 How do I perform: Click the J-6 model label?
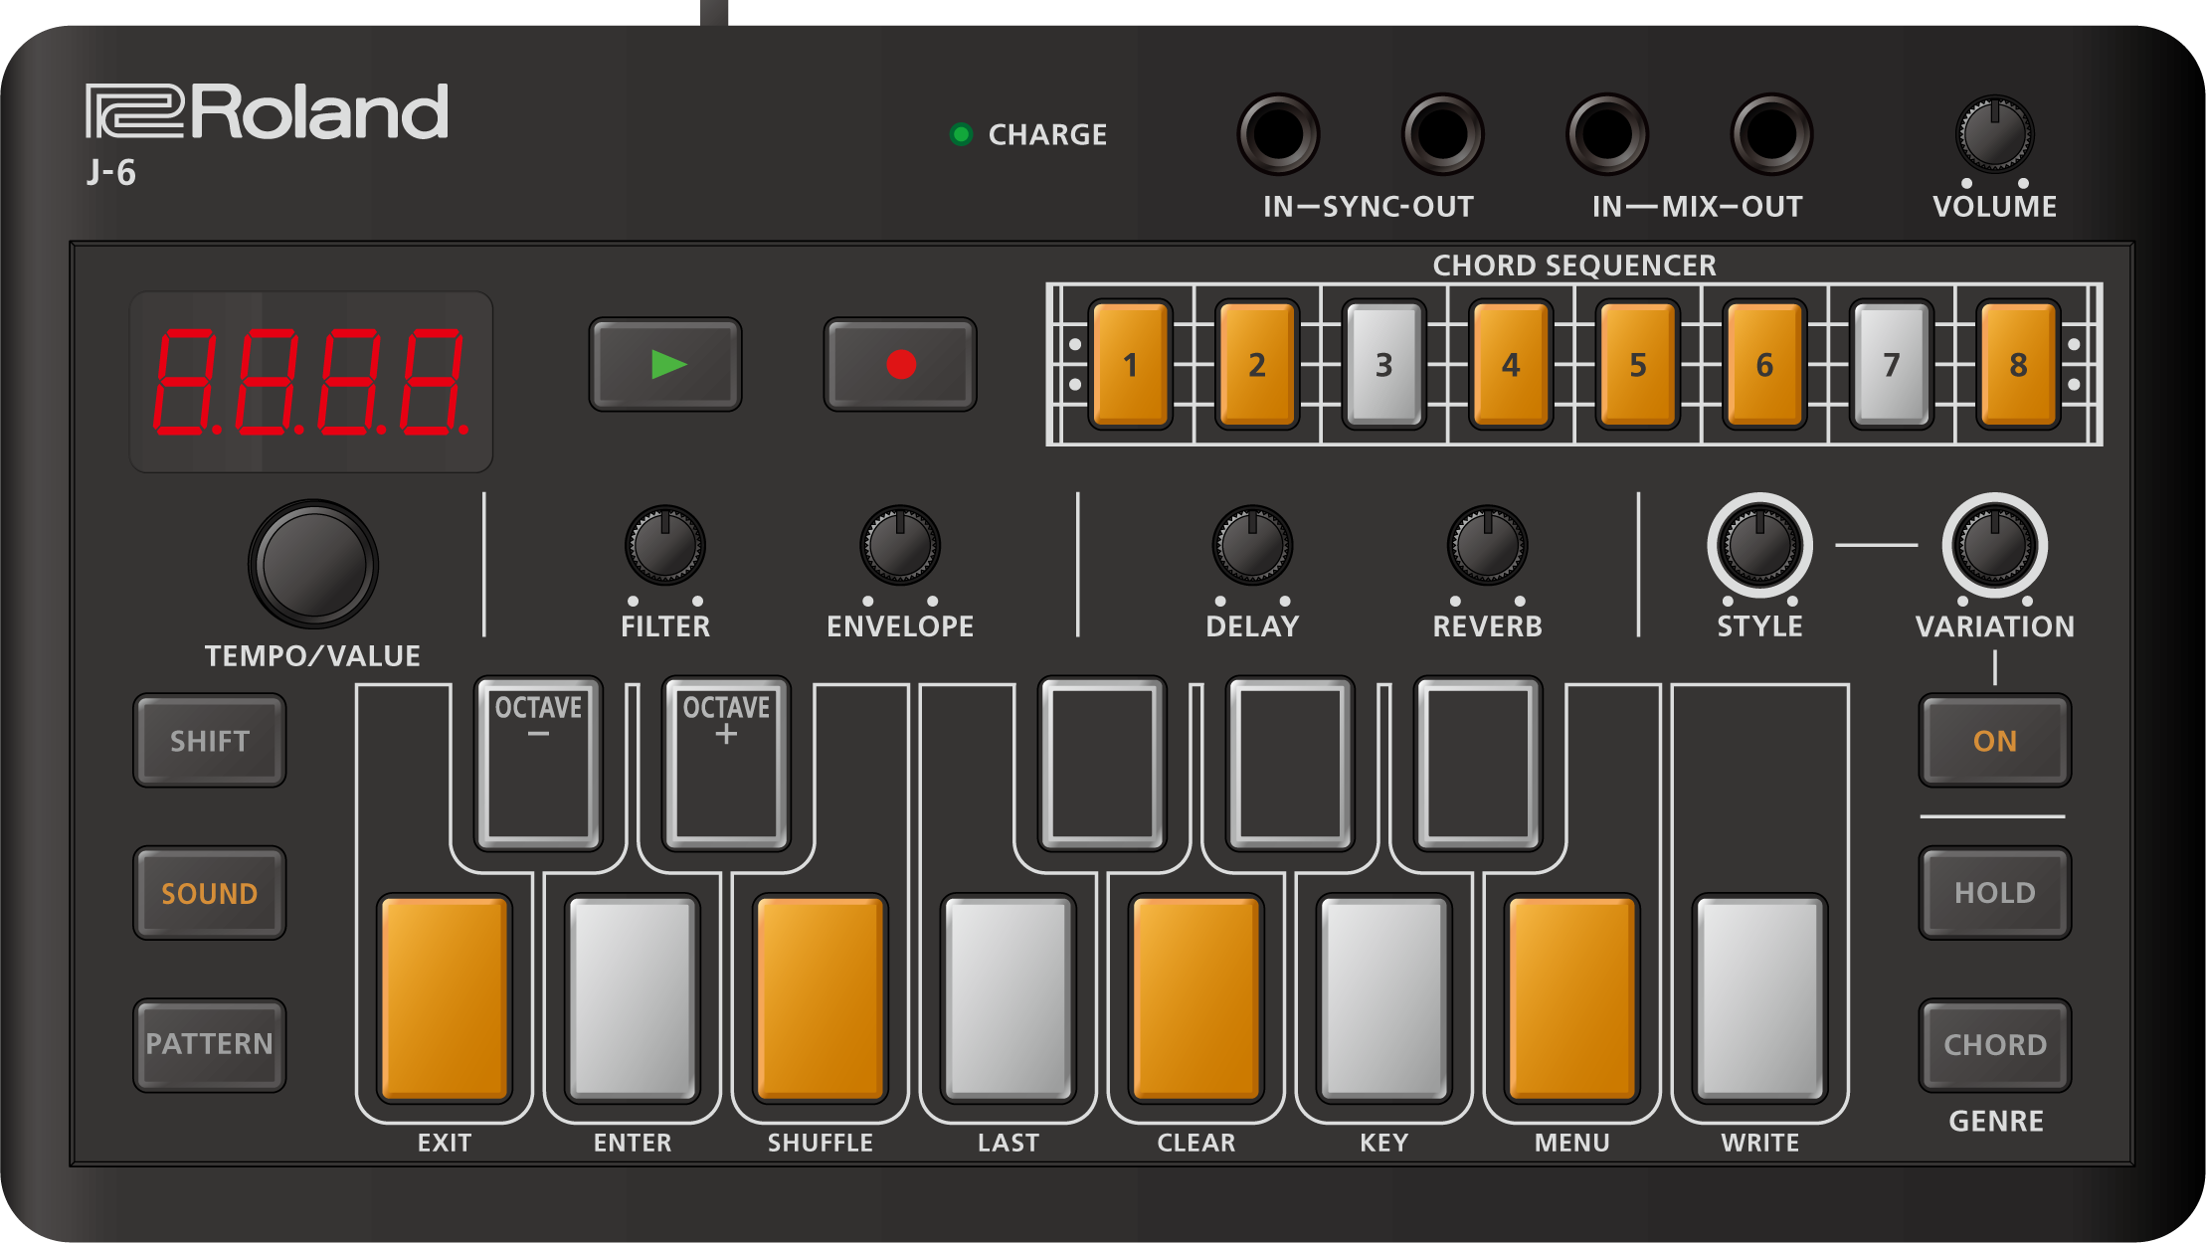click(x=111, y=173)
